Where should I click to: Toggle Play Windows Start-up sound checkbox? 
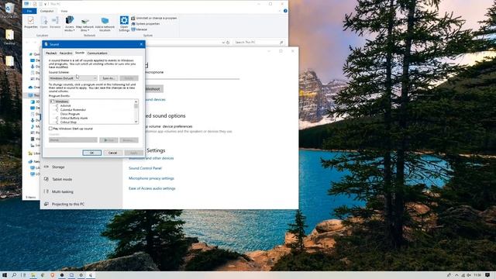pyautogui.click(x=50, y=129)
